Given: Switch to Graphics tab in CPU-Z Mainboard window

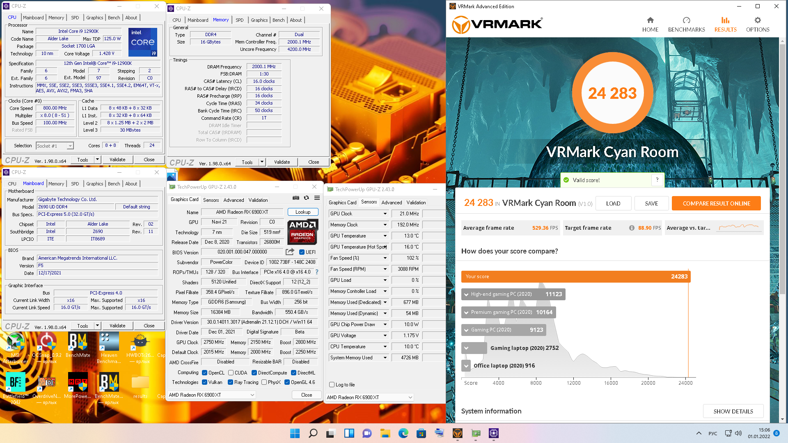Looking at the screenshot, I should (x=94, y=184).
